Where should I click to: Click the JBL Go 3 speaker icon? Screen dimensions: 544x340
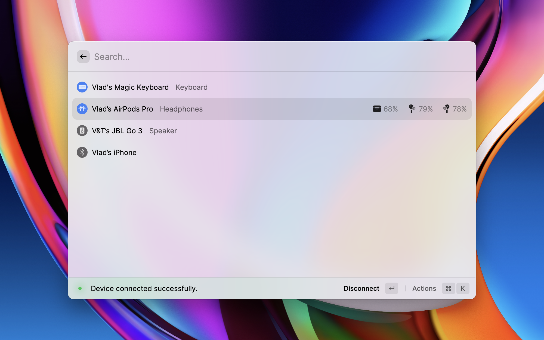pos(82,131)
